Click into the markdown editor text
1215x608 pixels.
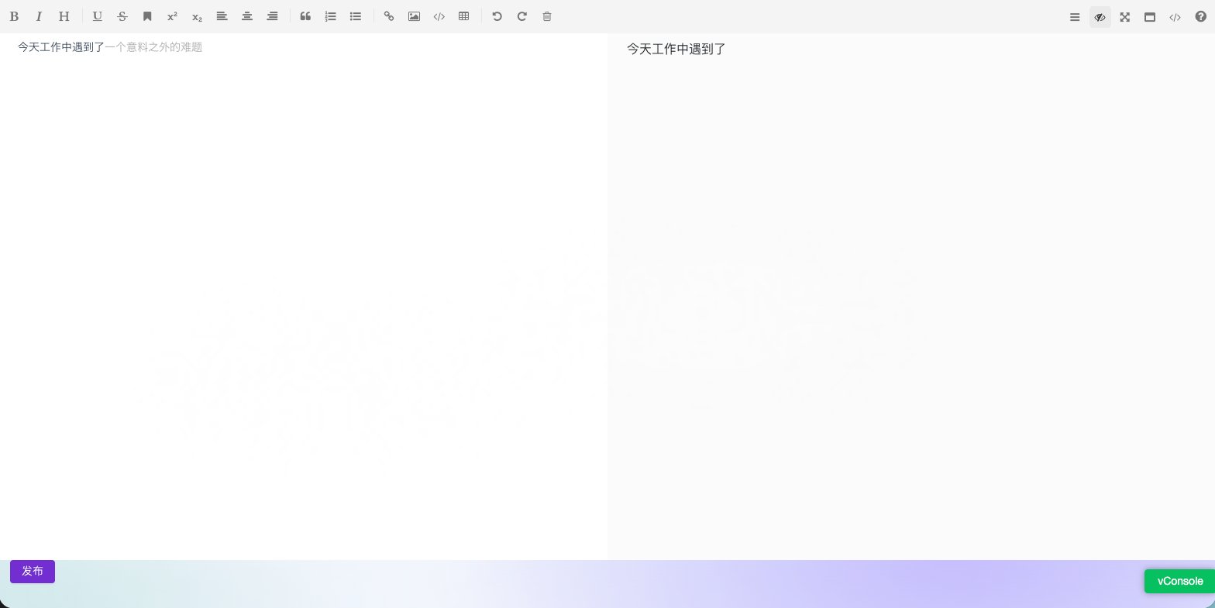[110, 47]
